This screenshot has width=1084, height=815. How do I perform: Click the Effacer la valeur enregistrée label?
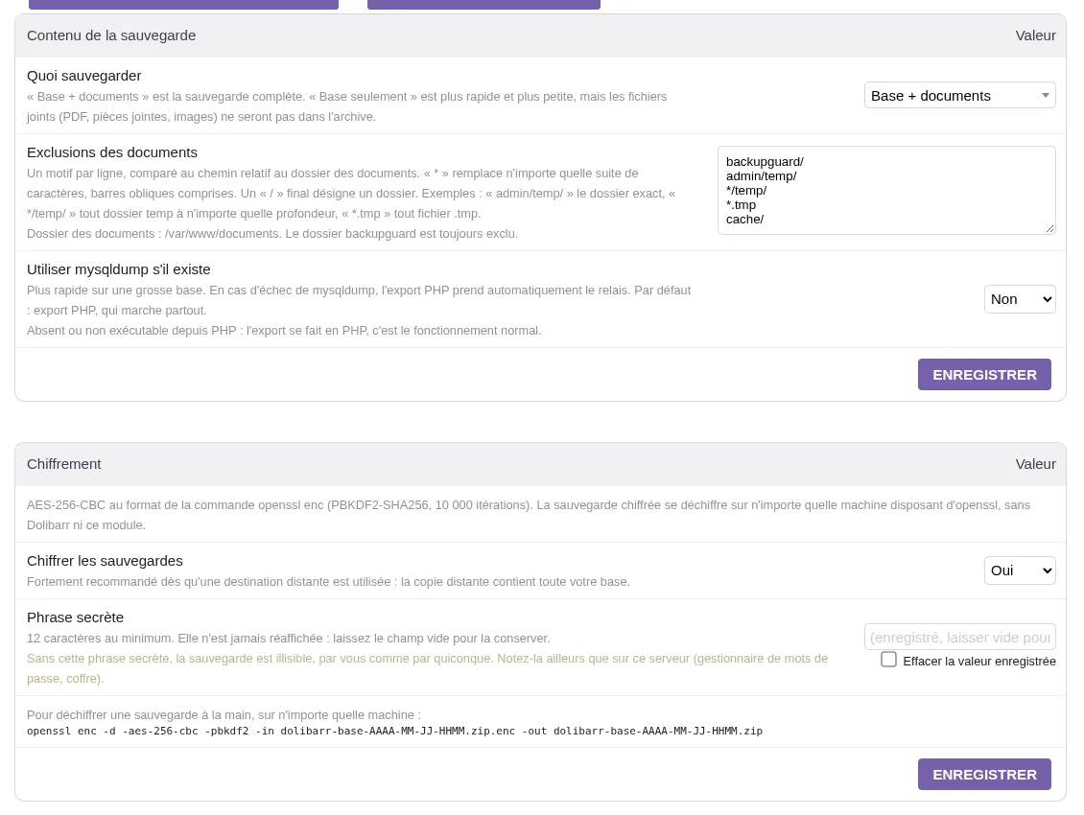[x=978, y=661]
